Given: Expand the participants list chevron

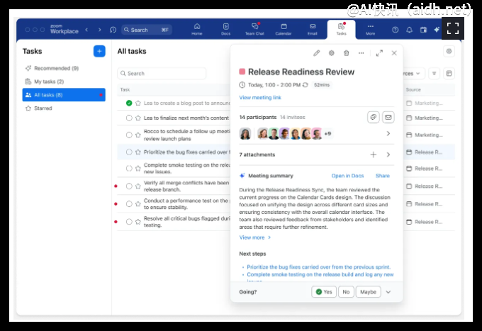Looking at the screenshot, I should click(388, 133).
